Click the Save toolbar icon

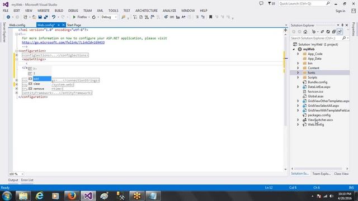coord(40,17)
